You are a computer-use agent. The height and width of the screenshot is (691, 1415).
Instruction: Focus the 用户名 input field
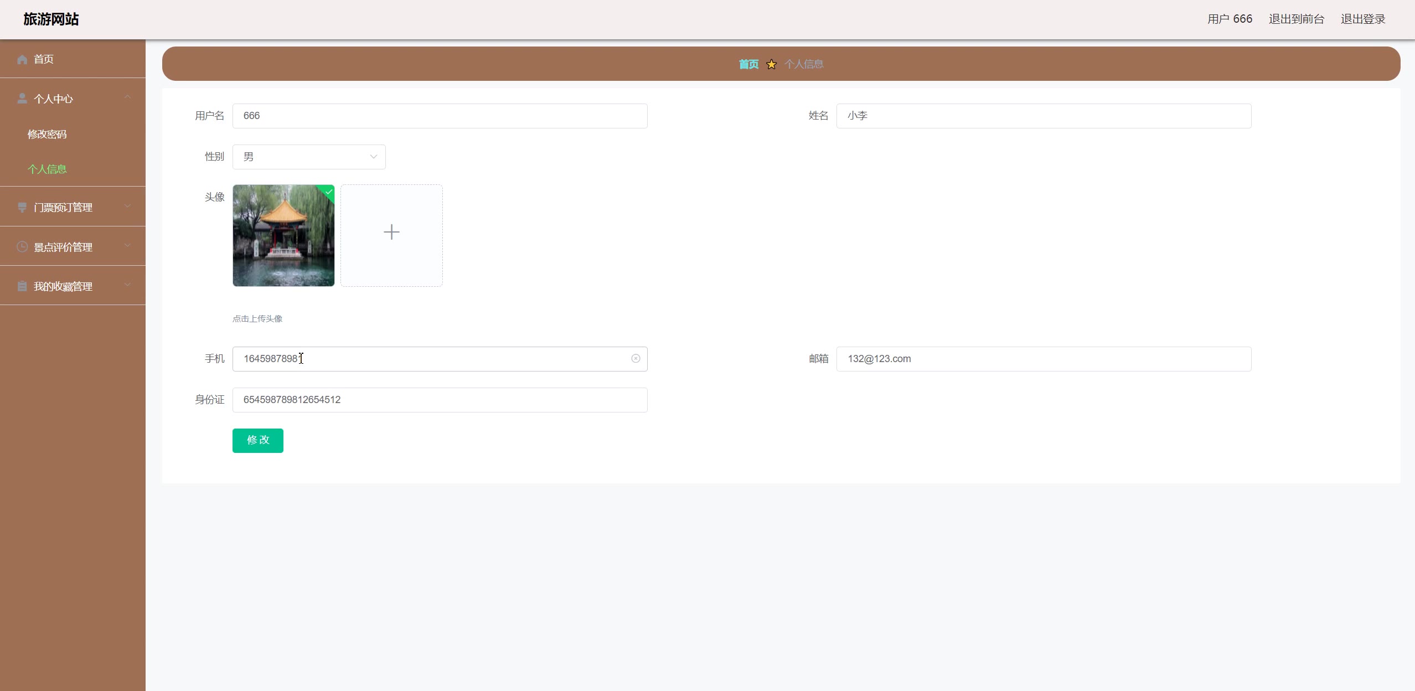click(x=440, y=116)
